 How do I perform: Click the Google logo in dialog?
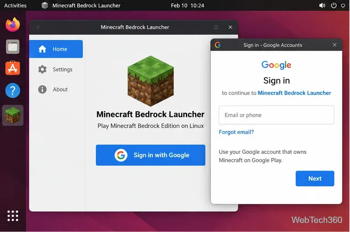click(x=276, y=65)
